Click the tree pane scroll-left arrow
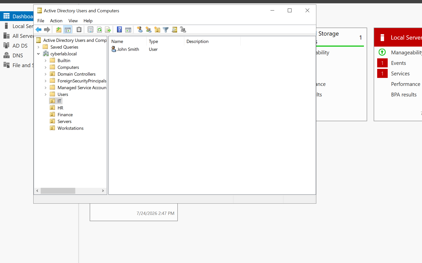The height and width of the screenshot is (263, 422). pyautogui.click(x=37, y=191)
